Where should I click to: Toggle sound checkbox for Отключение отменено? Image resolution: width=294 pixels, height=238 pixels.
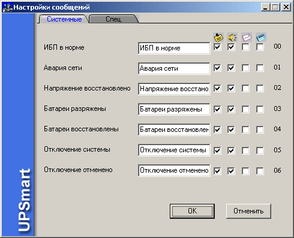[231, 171]
